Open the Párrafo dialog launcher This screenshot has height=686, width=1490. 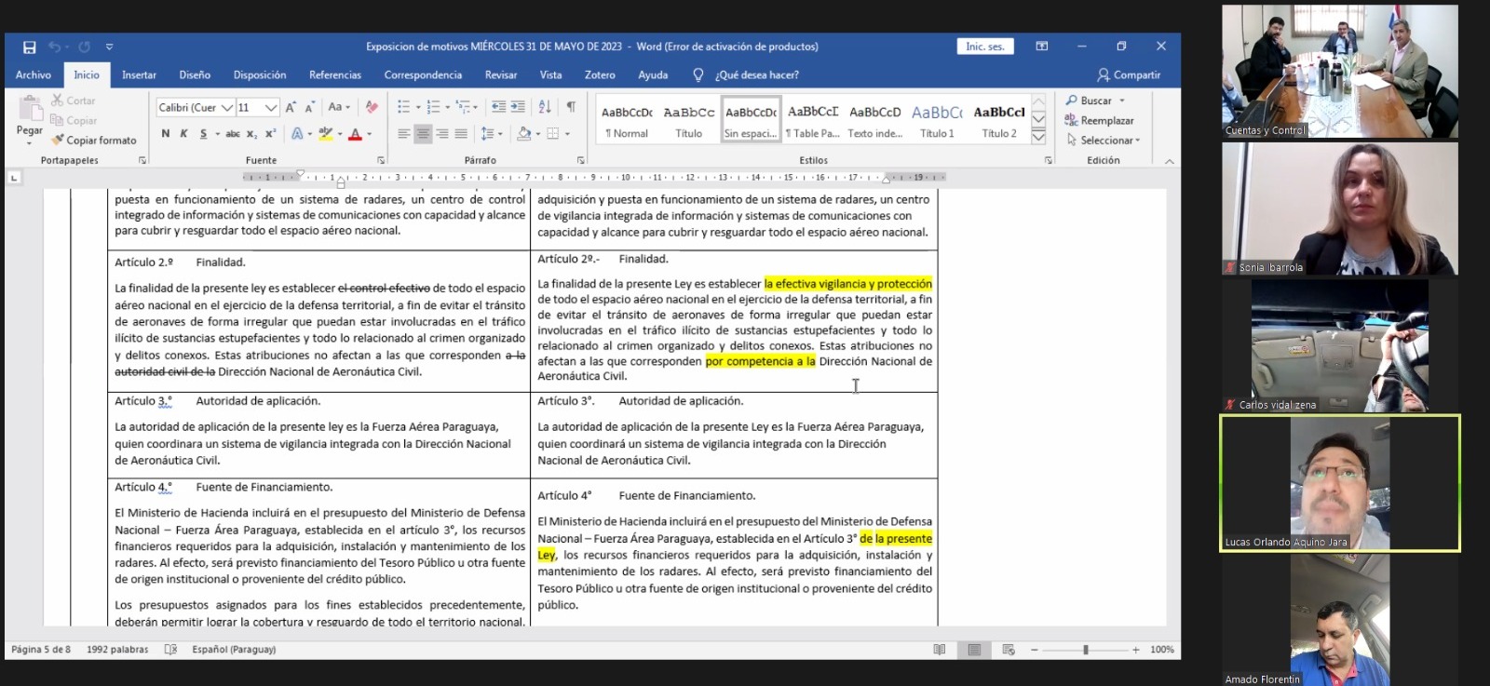coord(580,160)
